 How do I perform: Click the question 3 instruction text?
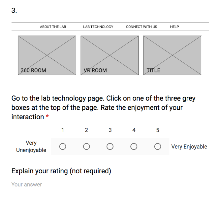[x=103, y=107]
